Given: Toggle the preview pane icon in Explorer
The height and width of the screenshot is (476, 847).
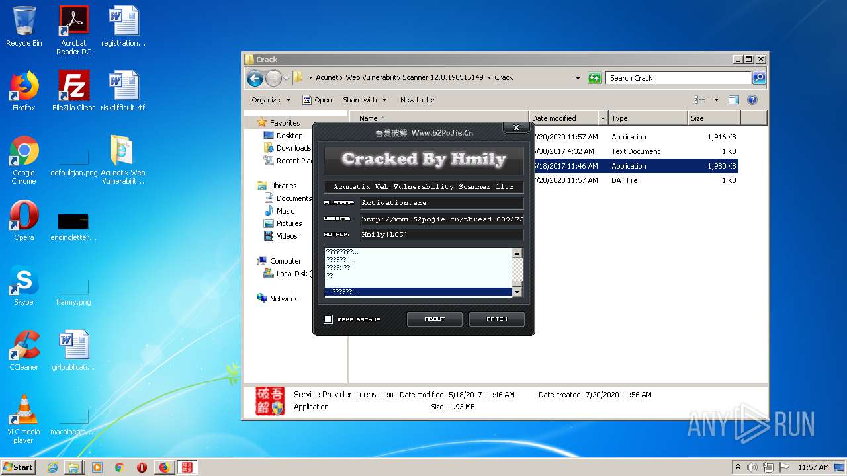Looking at the screenshot, I should coord(733,100).
